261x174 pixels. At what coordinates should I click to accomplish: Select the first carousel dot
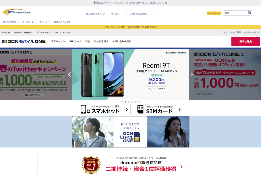tap(122, 102)
